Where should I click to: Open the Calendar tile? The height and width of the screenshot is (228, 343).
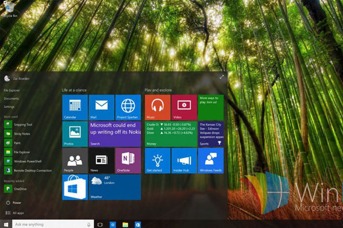click(x=75, y=107)
